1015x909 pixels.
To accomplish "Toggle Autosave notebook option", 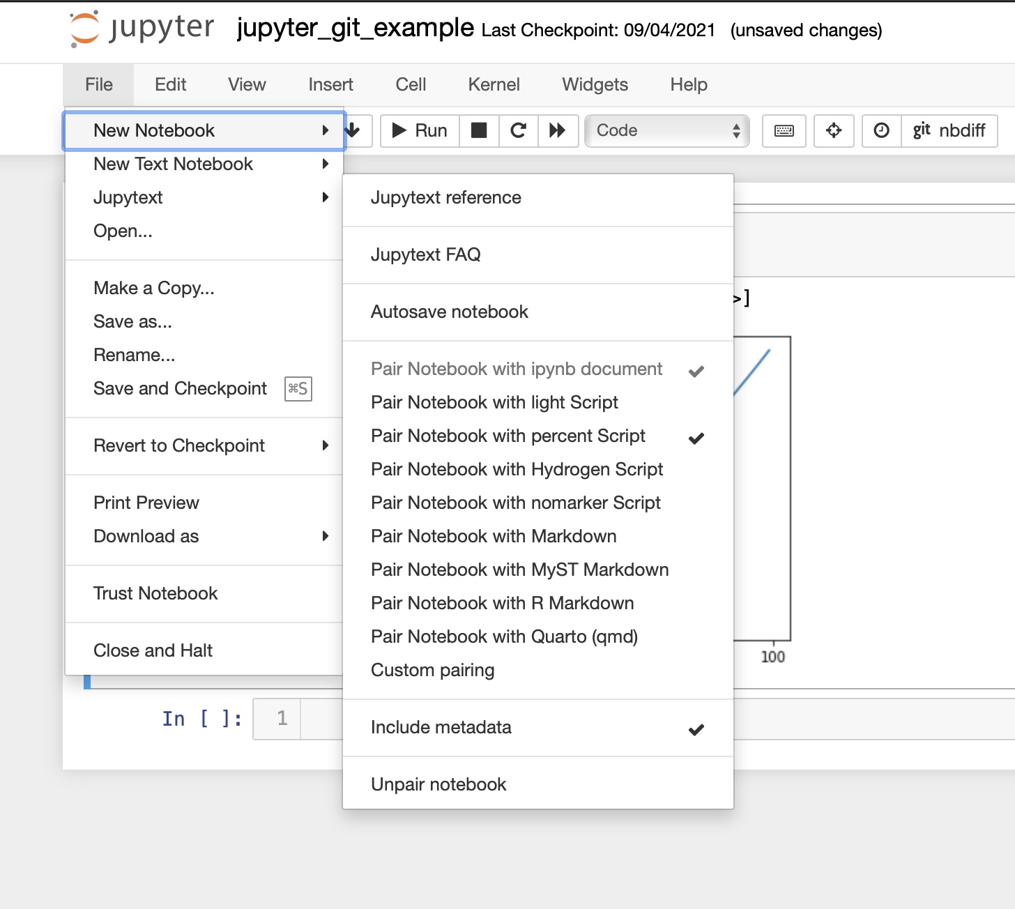I will pos(538,312).
